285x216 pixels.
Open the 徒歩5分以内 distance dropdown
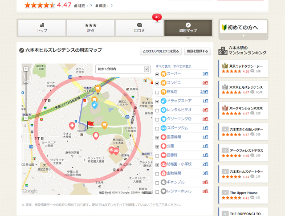coord(123,69)
